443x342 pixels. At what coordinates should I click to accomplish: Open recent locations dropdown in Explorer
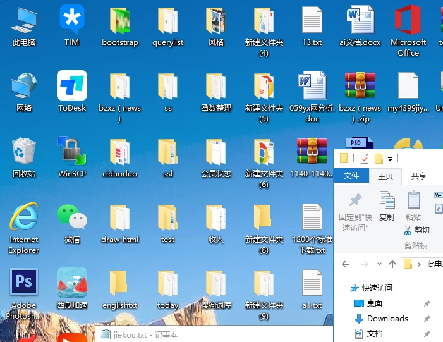coord(379,264)
